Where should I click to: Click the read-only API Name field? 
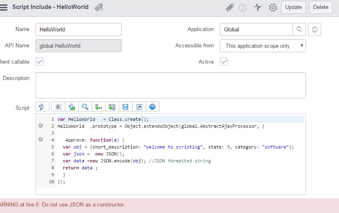78,46
